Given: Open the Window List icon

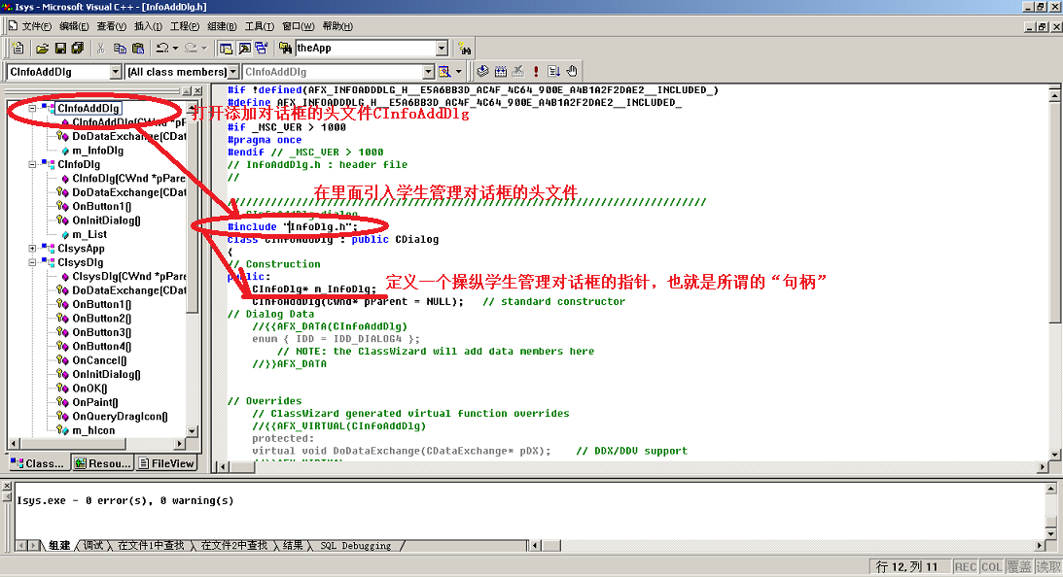Looking at the screenshot, I should 262,49.
